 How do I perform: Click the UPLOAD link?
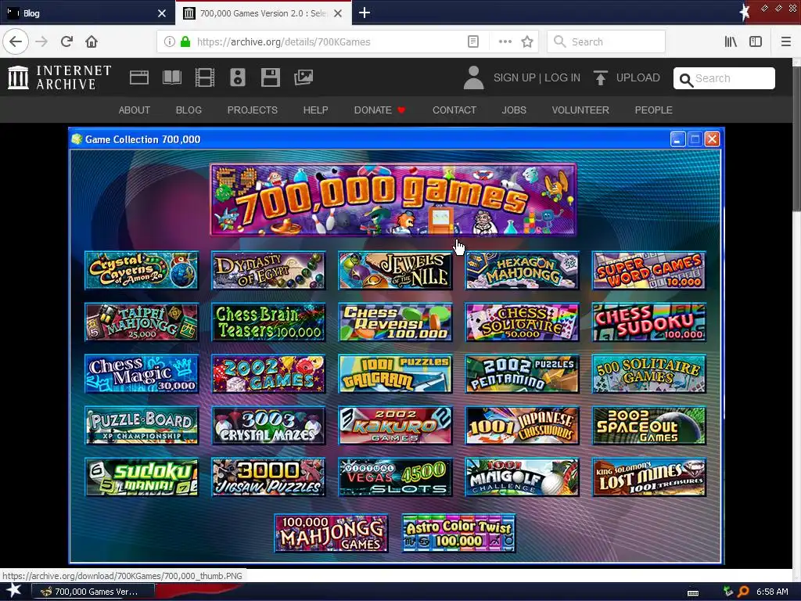(x=638, y=77)
